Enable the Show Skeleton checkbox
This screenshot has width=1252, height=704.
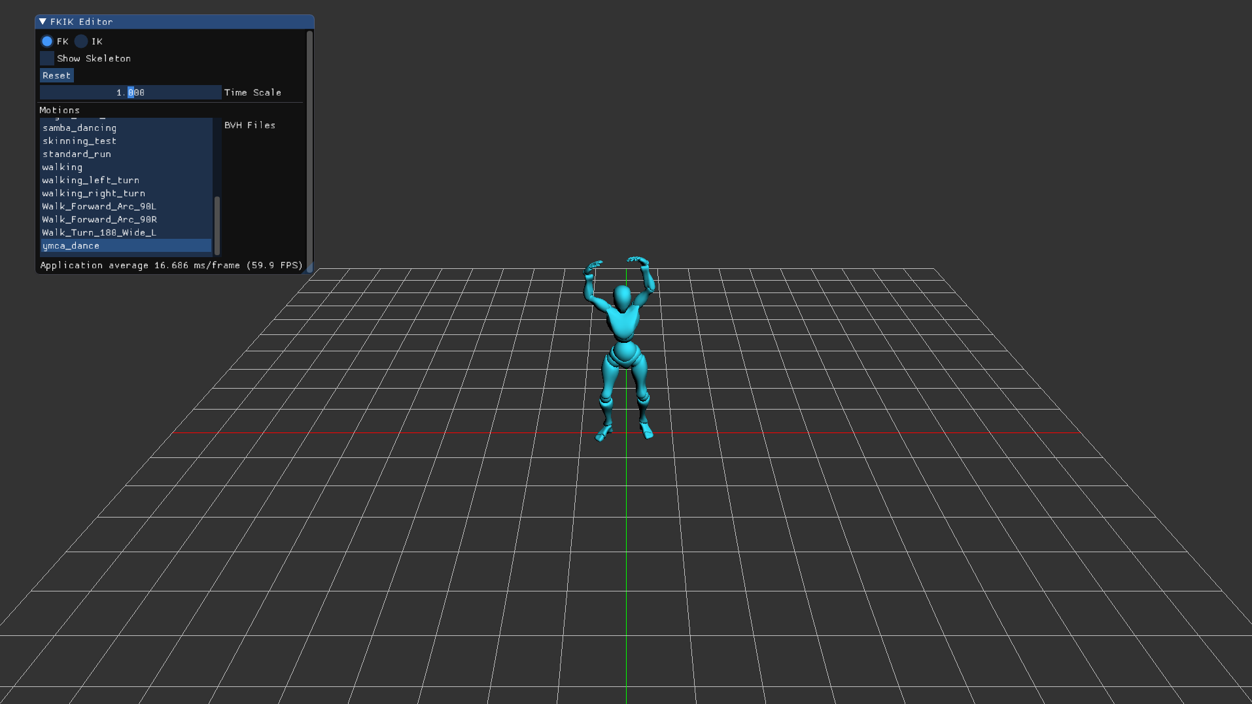click(46, 58)
